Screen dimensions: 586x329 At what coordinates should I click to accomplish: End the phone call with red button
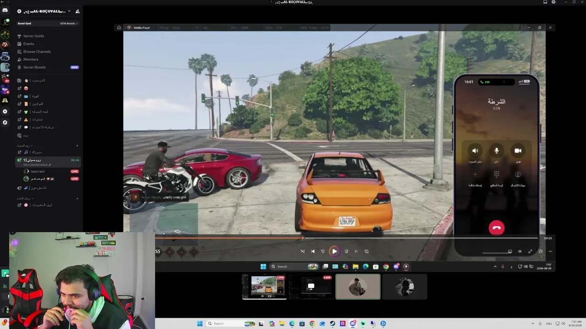(x=497, y=228)
